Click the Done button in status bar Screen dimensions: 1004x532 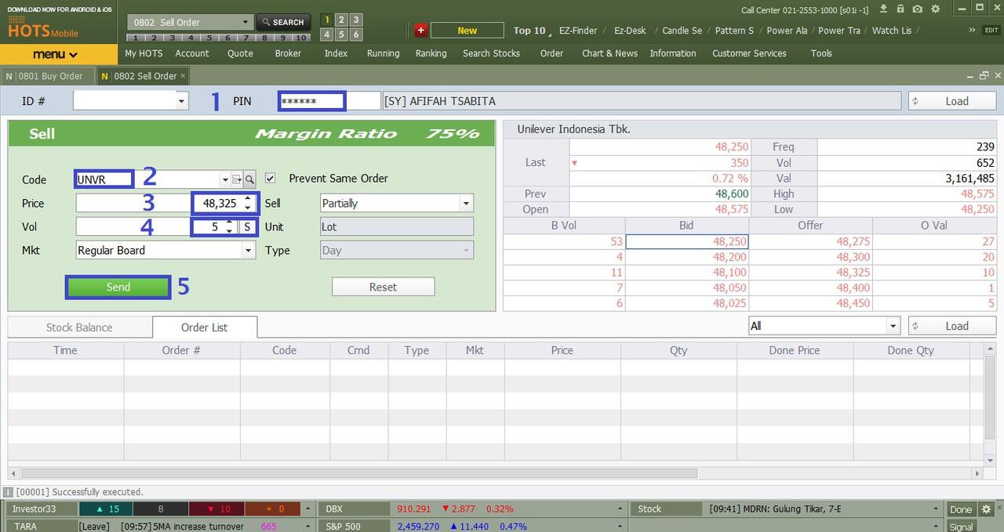pyautogui.click(x=961, y=509)
